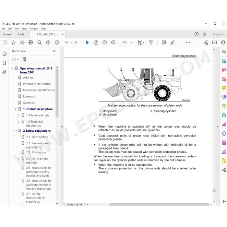Activate the Hand pan tool

tap(96, 42)
